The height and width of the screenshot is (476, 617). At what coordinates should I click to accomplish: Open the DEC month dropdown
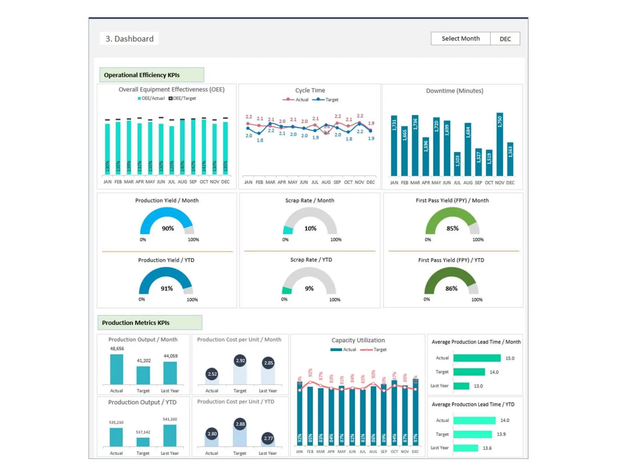click(x=505, y=39)
